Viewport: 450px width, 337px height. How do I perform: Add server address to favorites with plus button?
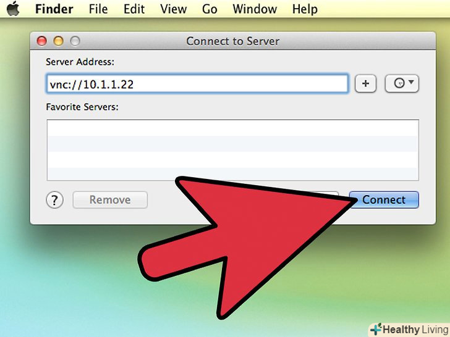pos(365,84)
